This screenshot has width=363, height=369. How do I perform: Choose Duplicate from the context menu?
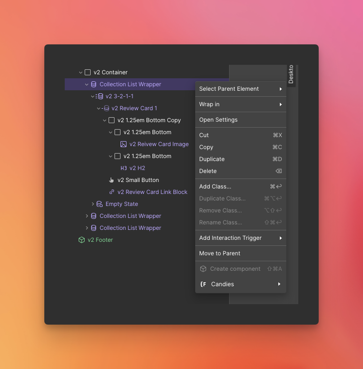241,159
